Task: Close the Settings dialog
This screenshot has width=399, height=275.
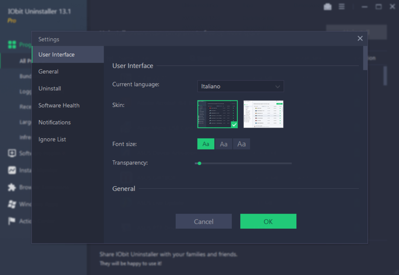Action: 360,38
